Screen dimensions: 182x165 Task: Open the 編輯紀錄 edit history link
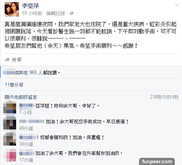click(56, 13)
